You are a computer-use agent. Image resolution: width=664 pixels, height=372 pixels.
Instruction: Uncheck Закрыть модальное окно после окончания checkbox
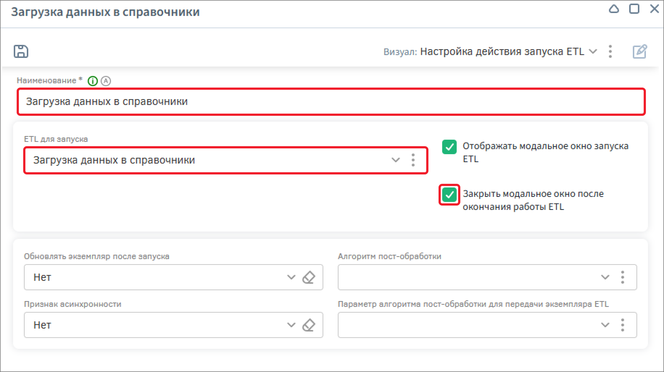[449, 195]
